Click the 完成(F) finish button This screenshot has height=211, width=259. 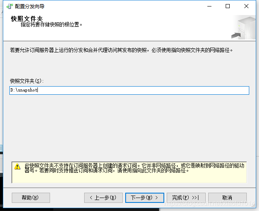[186, 198]
